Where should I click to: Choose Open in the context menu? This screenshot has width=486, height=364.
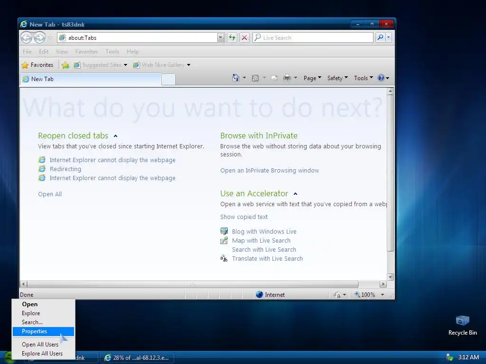click(43, 304)
